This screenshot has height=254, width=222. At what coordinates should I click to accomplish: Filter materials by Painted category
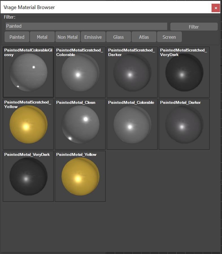(17, 37)
